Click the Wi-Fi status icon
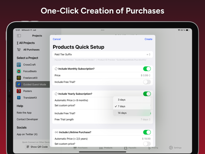The image size is (205, 154). tap(179, 30)
